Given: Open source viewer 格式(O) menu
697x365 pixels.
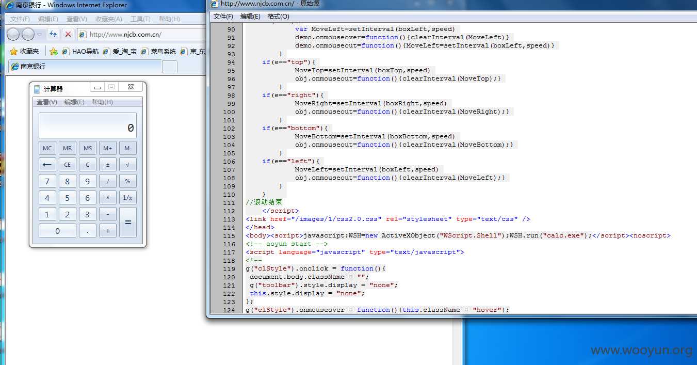Looking at the screenshot, I should pos(279,17).
